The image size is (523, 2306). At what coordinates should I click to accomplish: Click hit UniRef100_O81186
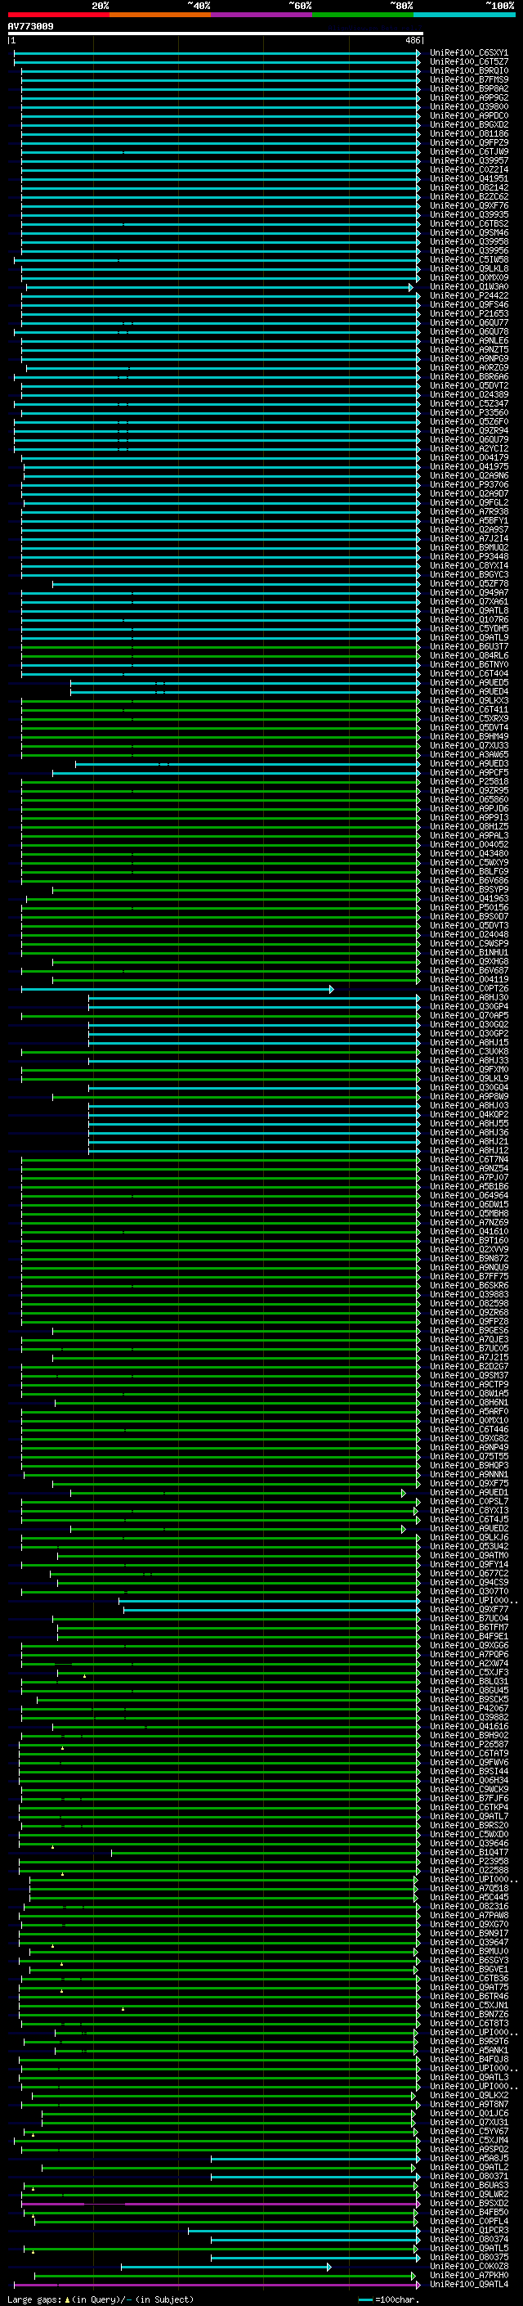468,133
